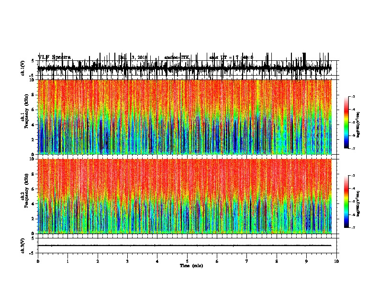The width and height of the screenshot is (379, 293).
Task: Click the "station=ITK" header text
Action: pyautogui.click(x=177, y=57)
